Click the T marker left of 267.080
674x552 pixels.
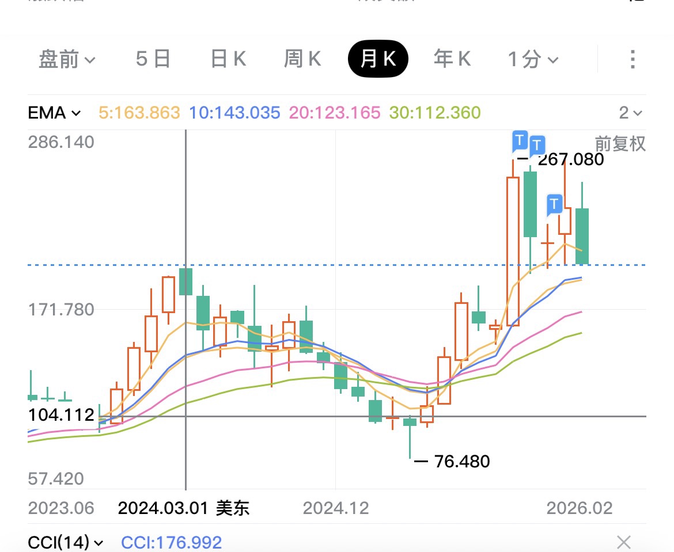537,144
